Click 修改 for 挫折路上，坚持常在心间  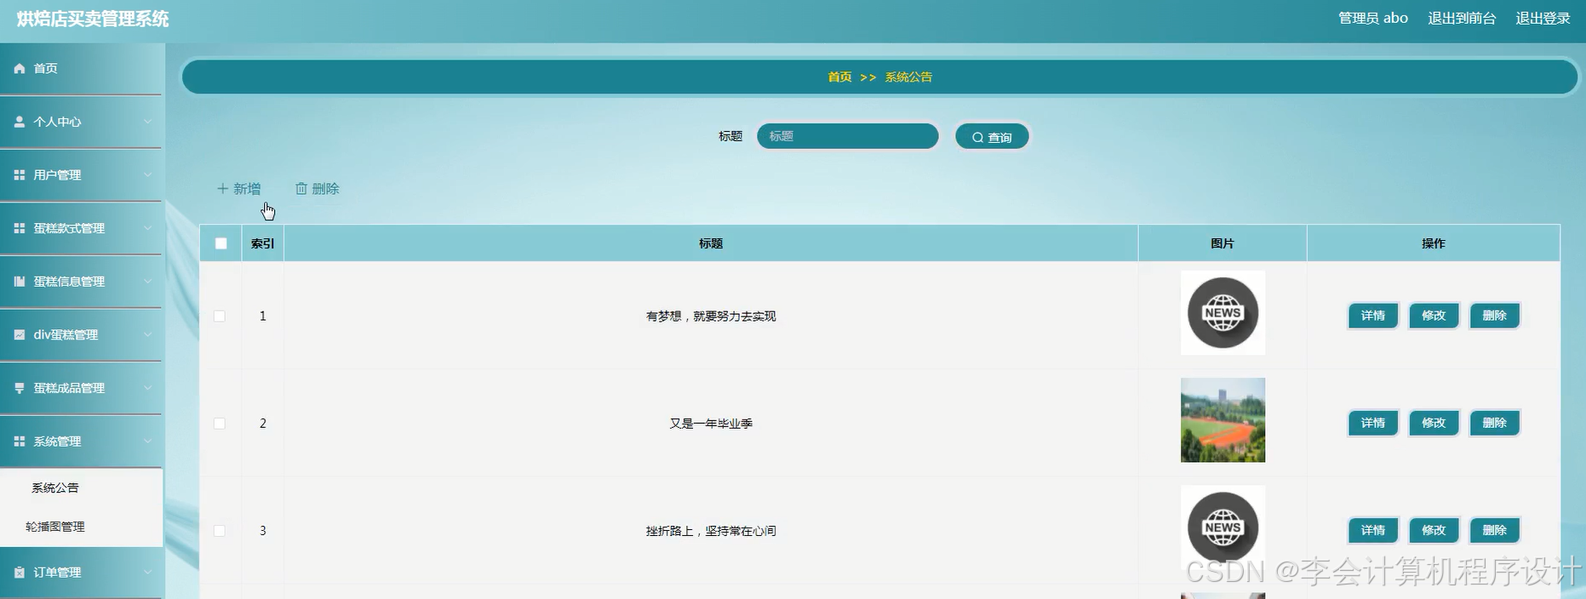[x=1434, y=530]
